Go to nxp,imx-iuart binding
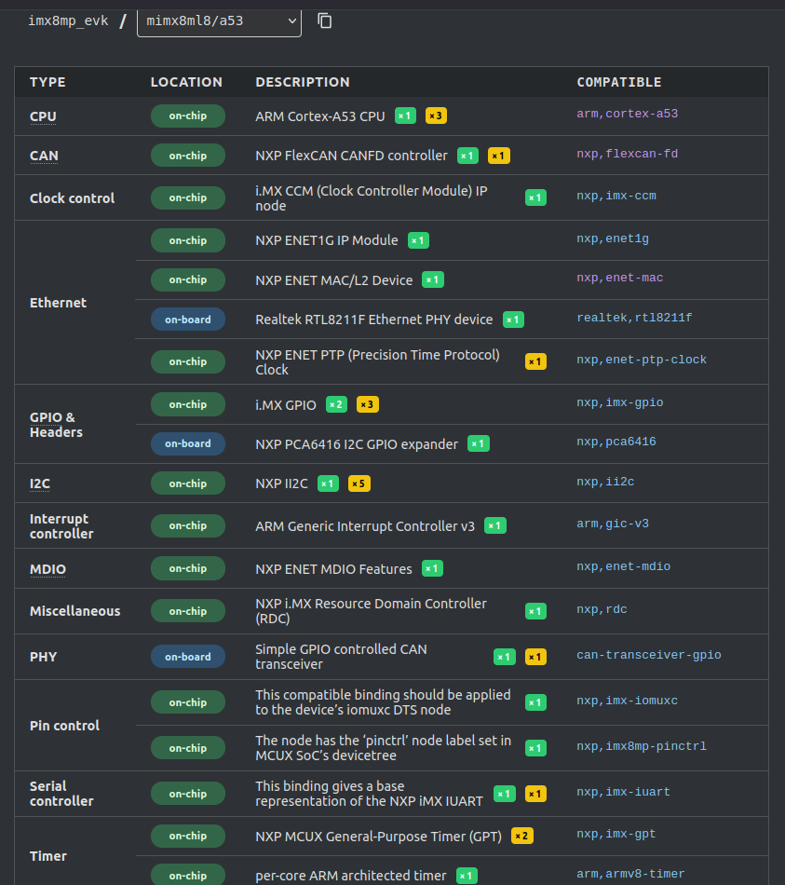785x885 pixels. 624,792
